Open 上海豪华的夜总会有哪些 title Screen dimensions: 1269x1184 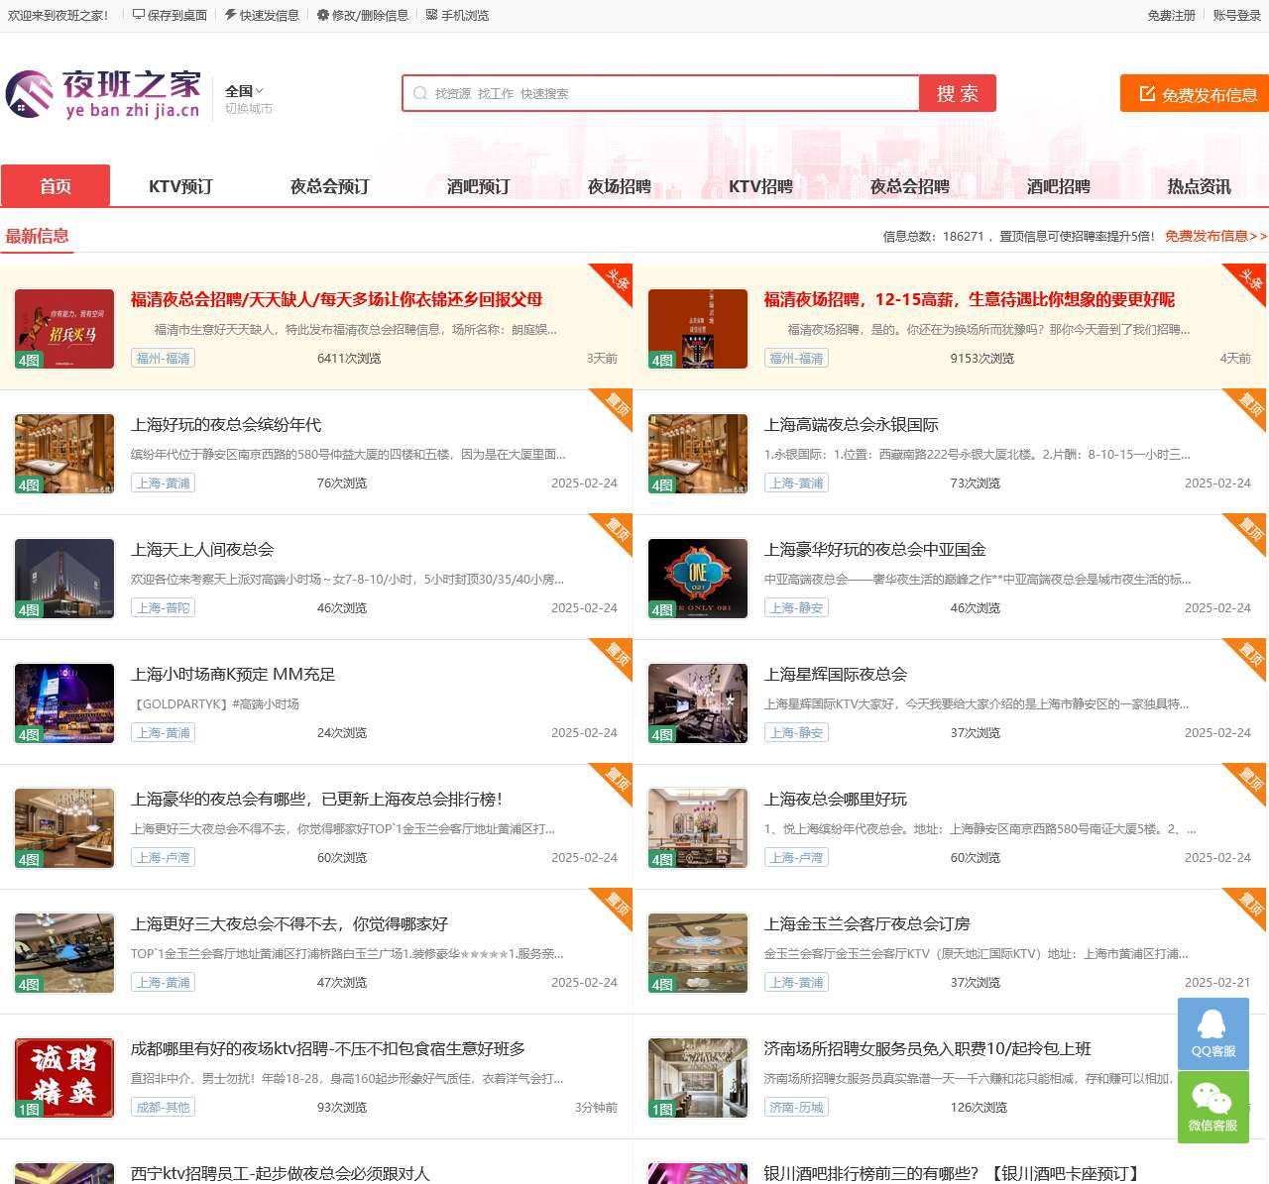(317, 799)
